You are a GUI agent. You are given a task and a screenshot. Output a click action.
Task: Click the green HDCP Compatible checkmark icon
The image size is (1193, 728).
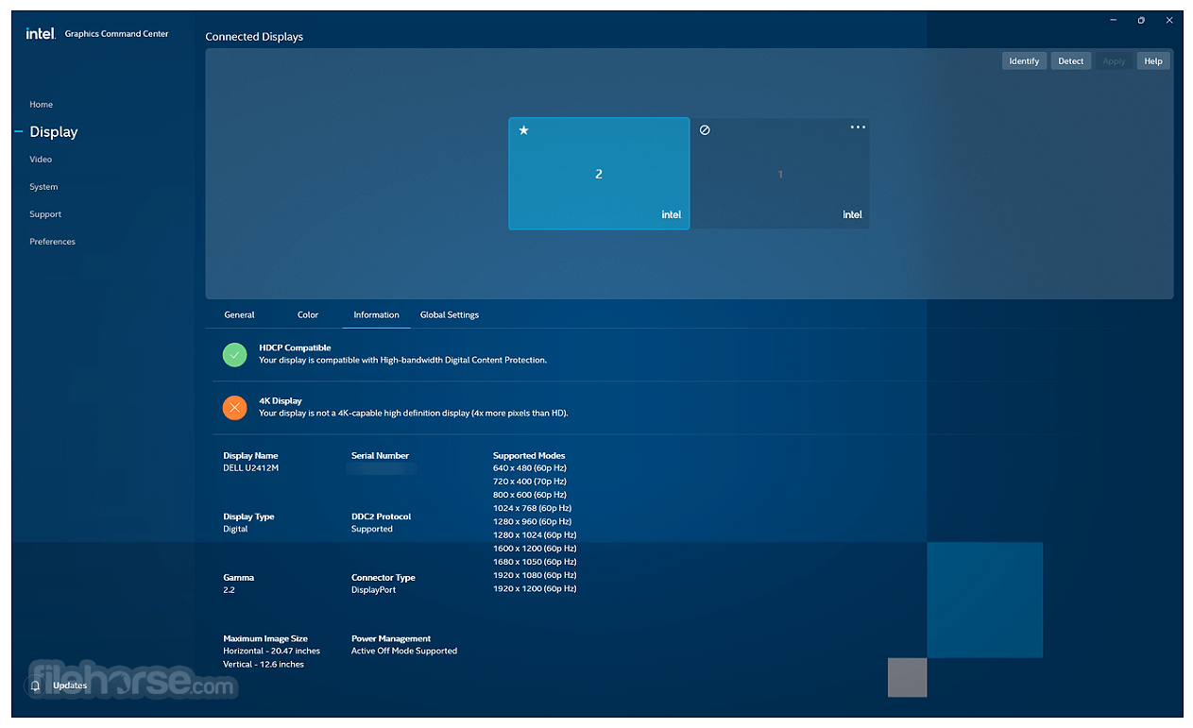[x=234, y=354]
